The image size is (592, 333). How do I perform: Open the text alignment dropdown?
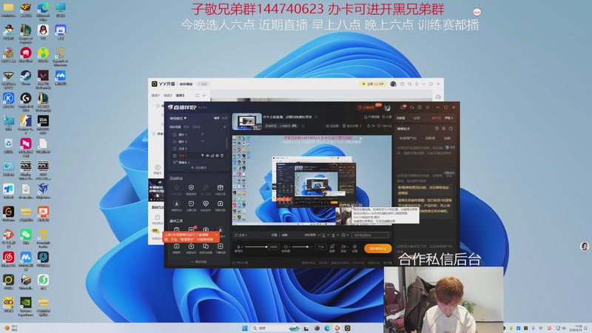[334, 235]
